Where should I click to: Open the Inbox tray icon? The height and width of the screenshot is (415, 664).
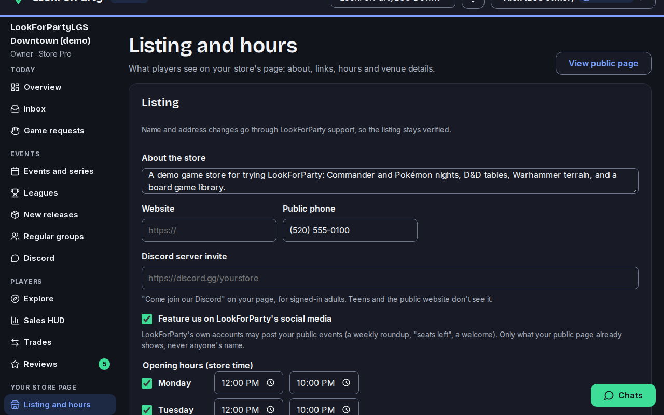[15, 109]
